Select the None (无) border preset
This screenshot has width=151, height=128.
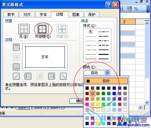(24, 29)
